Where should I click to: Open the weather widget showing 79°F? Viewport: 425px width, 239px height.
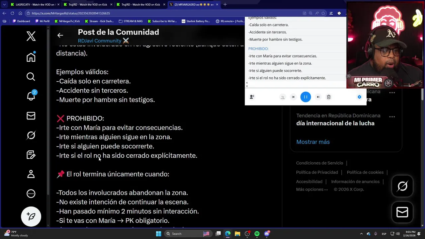(x=16, y=234)
